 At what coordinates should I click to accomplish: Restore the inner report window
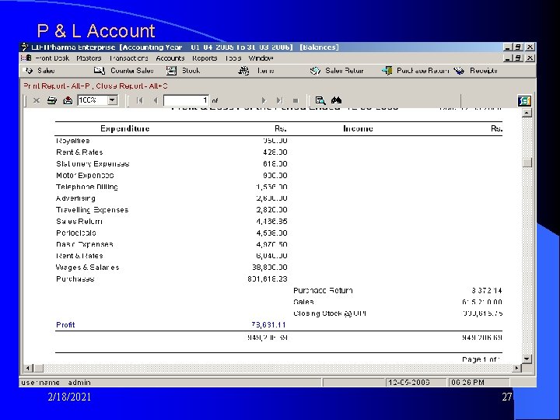519,58
